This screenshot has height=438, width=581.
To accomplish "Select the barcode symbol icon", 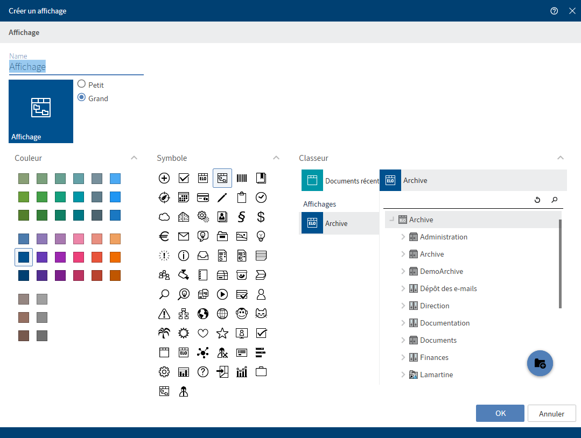I will (242, 178).
